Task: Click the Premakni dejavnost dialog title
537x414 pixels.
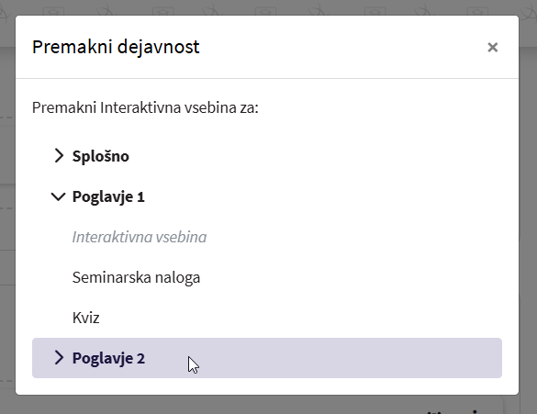Action: point(116,47)
